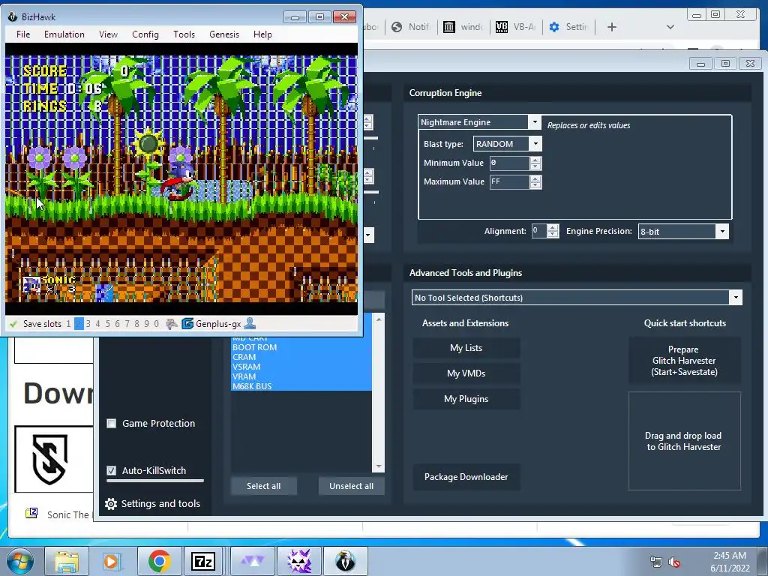Click the Select all button
This screenshot has width=768, height=576.
click(x=263, y=486)
